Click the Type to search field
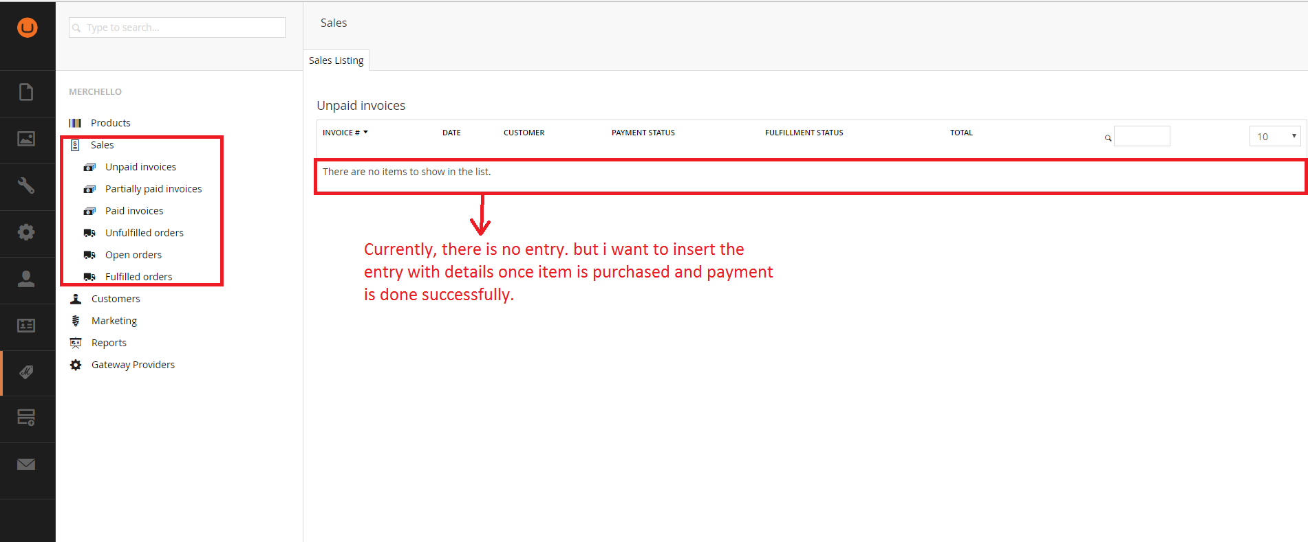Screen dimensions: 1308x542 pyautogui.click(x=177, y=27)
